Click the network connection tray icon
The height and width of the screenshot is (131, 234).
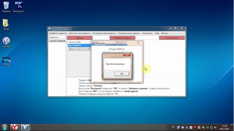[211, 127]
